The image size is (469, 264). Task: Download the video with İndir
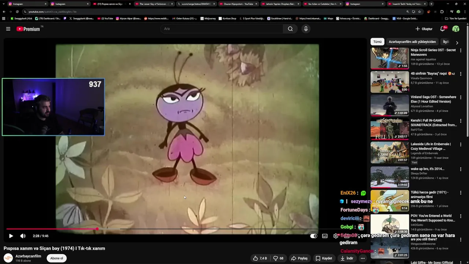[347, 258]
